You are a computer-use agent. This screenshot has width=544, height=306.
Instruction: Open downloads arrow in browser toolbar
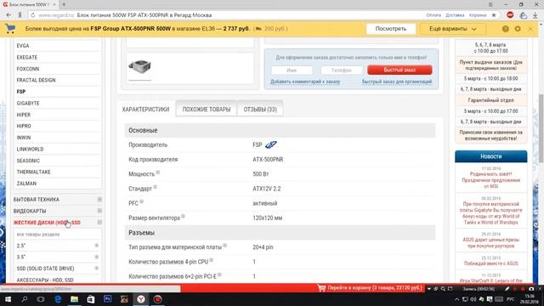click(535, 15)
